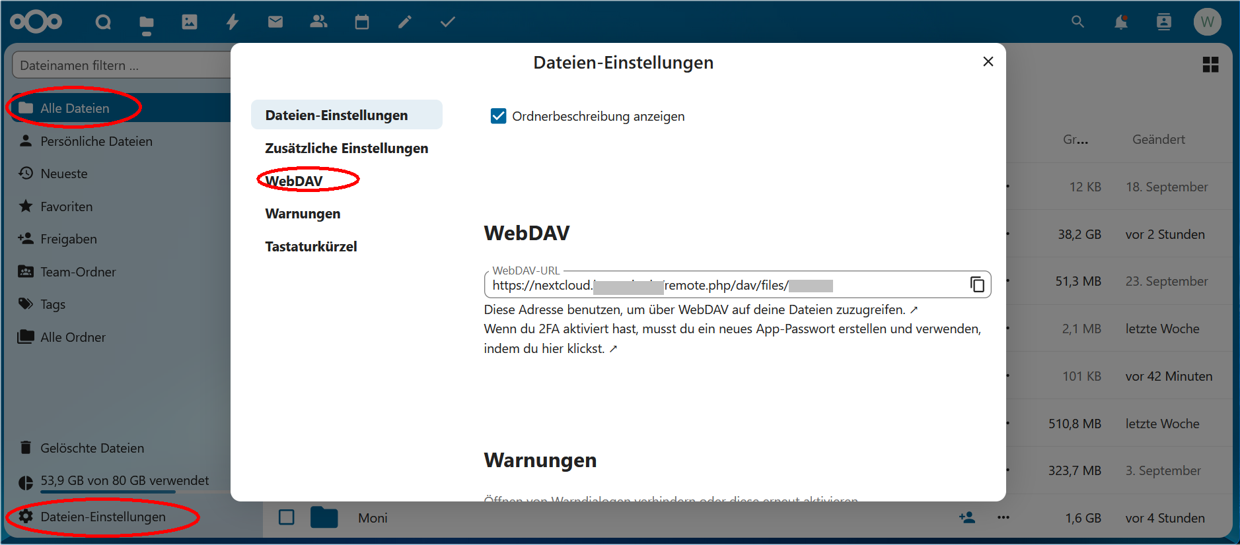Copy the WebDAV URL to clipboard

977,284
